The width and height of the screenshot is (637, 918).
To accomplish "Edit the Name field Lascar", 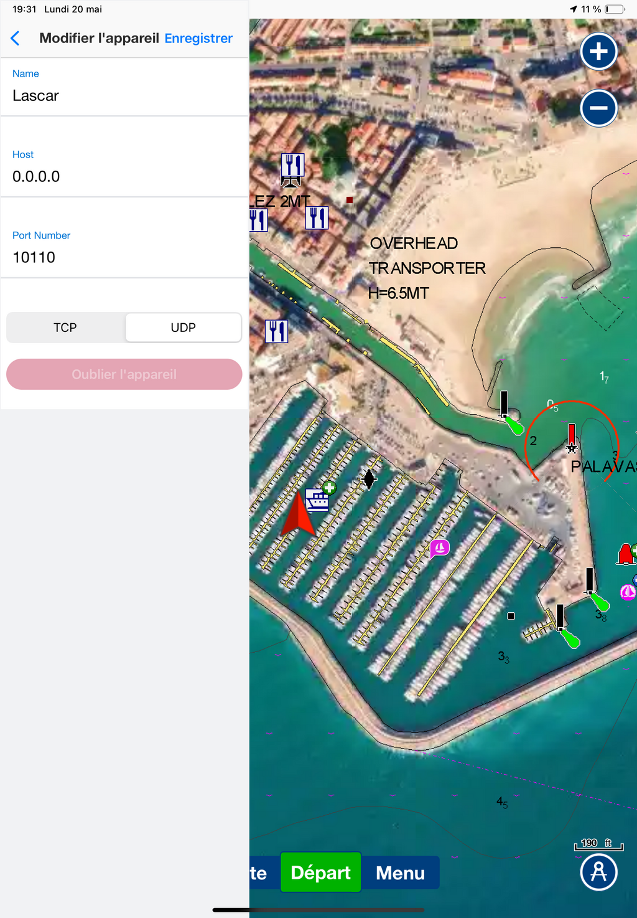I will click(x=124, y=87).
